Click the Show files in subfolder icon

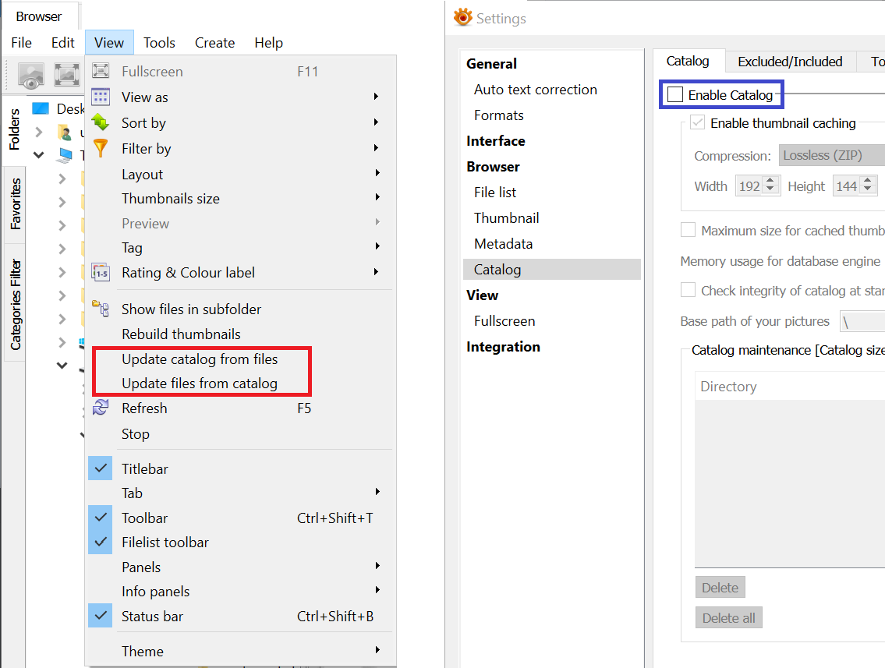click(101, 309)
